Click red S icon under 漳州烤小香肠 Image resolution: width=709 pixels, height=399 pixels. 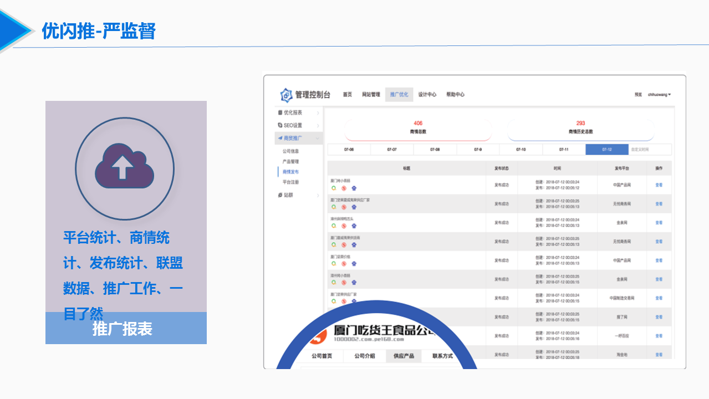click(344, 282)
